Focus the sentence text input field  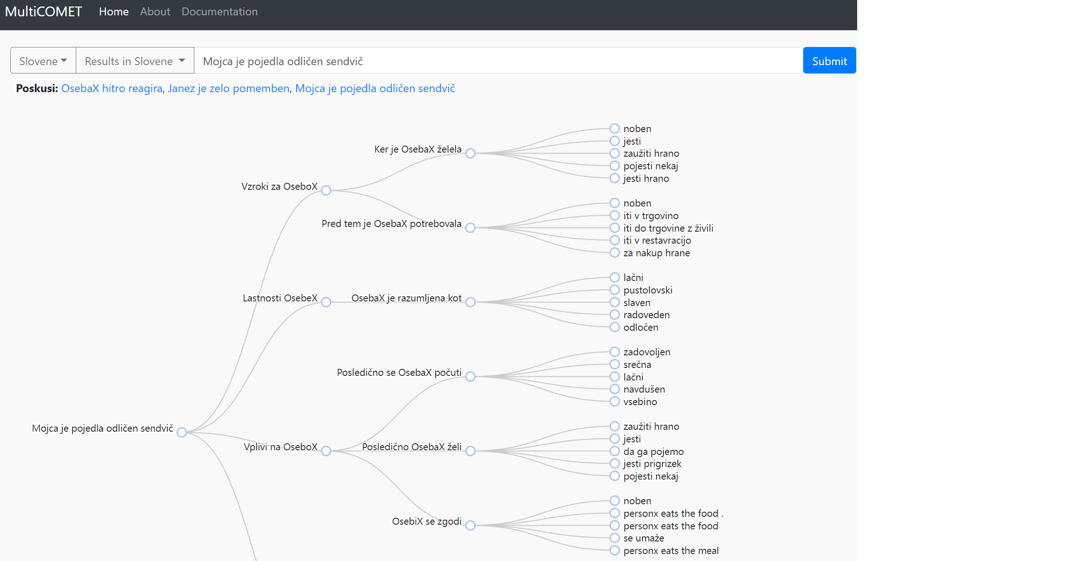point(497,61)
